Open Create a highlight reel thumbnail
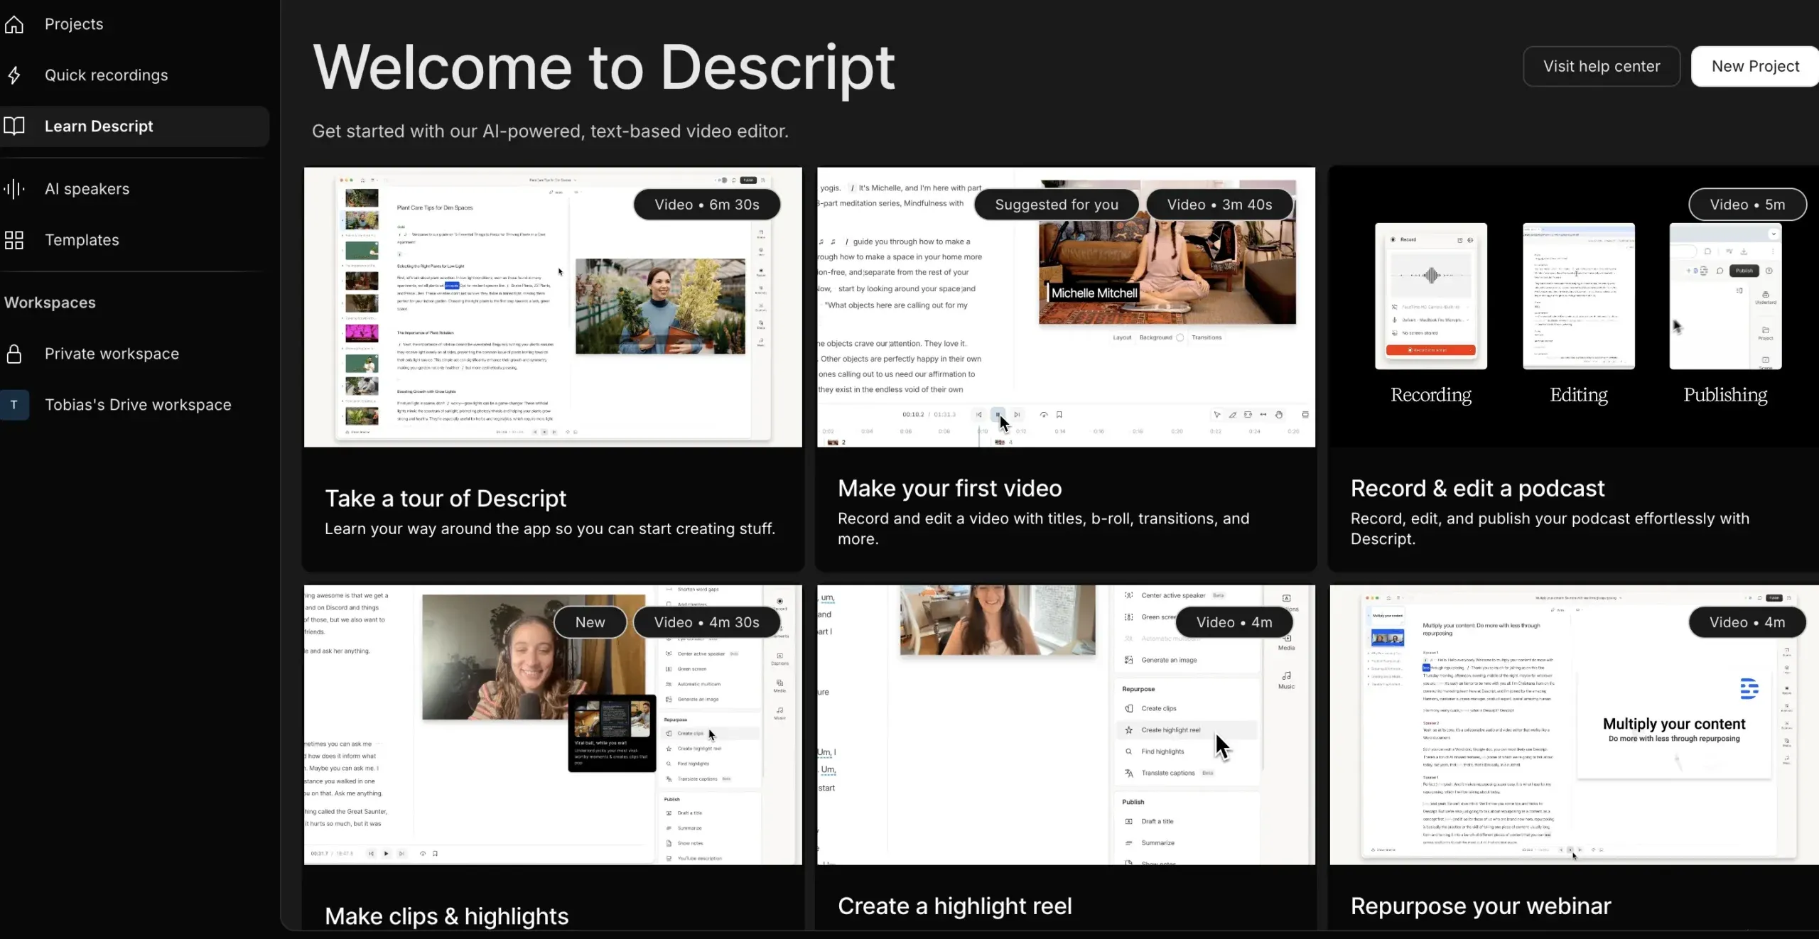 coord(1066,724)
